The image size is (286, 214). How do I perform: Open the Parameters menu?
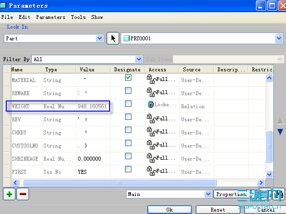[x=50, y=17]
